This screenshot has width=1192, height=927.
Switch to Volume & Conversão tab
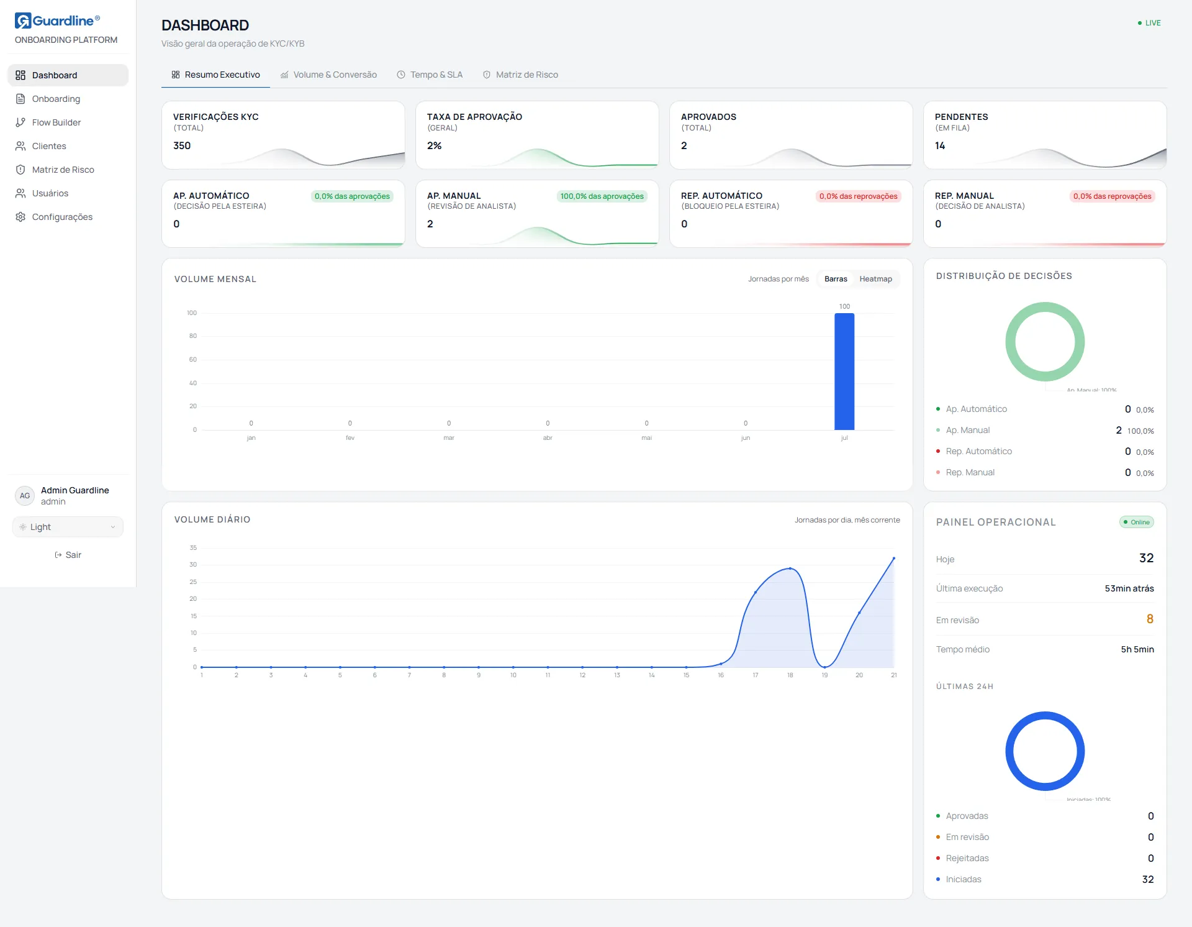[328, 75]
